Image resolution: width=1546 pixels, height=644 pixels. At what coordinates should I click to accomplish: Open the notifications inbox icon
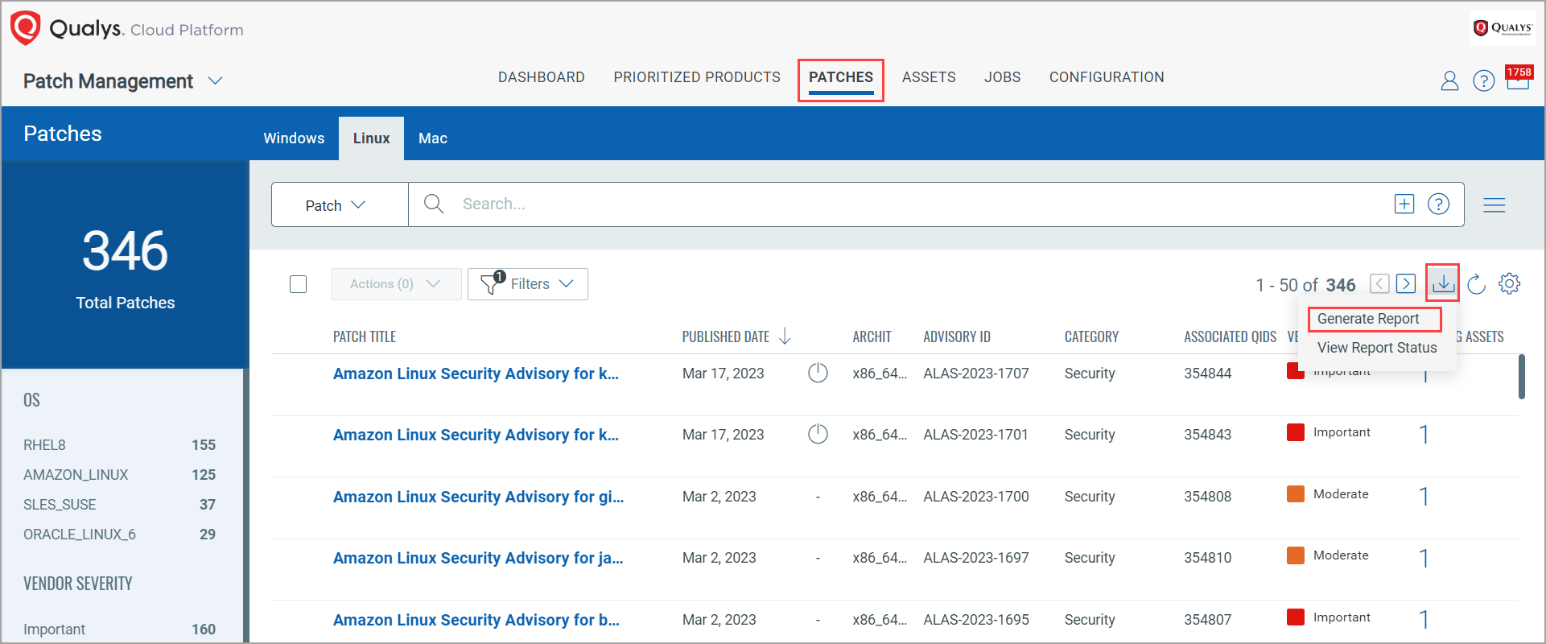tap(1518, 79)
